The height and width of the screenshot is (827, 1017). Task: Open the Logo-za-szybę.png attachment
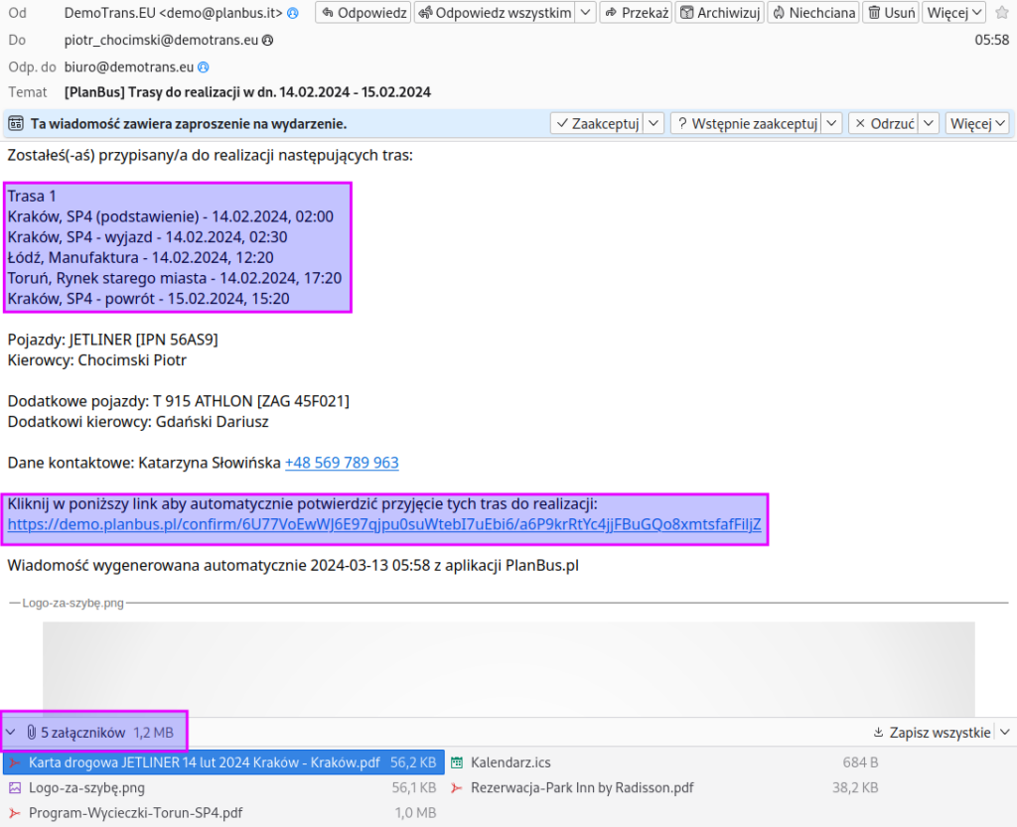(86, 787)
